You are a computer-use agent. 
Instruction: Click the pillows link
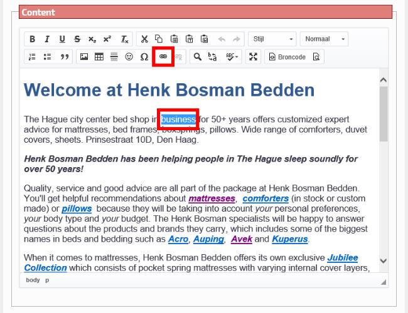click(x=77, y=208)
